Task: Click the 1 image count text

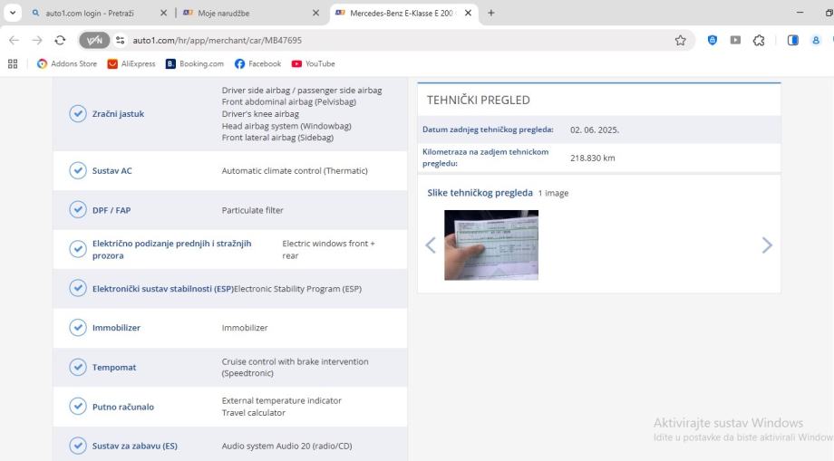Action: 553,193
